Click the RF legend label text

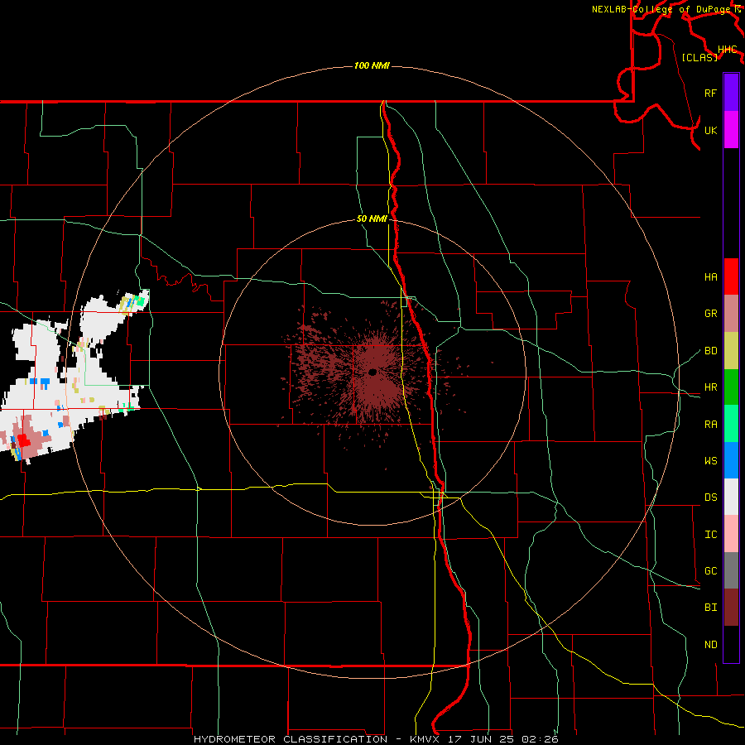coord(710,93)
